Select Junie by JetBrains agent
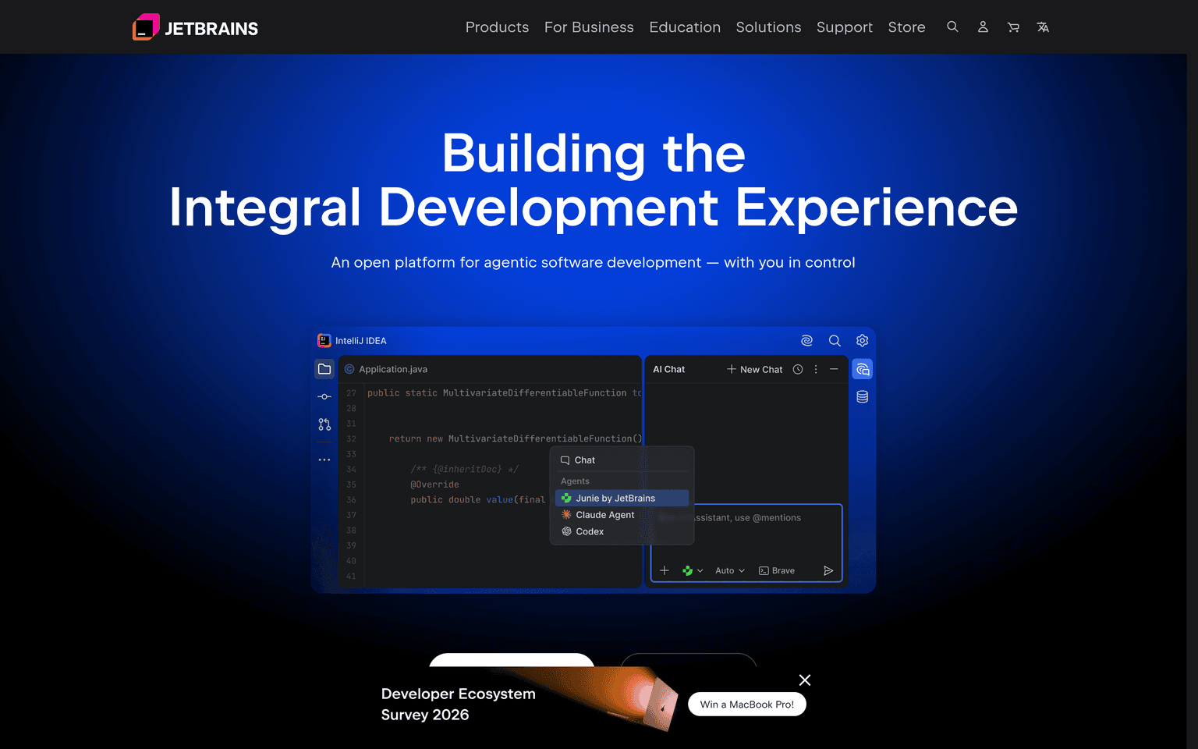 (x=622, y=498)
